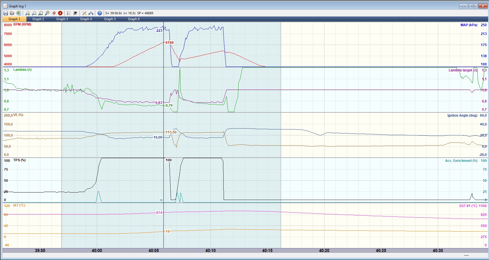The height and width of the screenshot is (260, 489).
Task: Open graph settings with the tools icon
Action: pos(84,13)
